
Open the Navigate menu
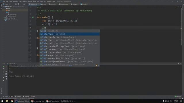coord(15,1)
